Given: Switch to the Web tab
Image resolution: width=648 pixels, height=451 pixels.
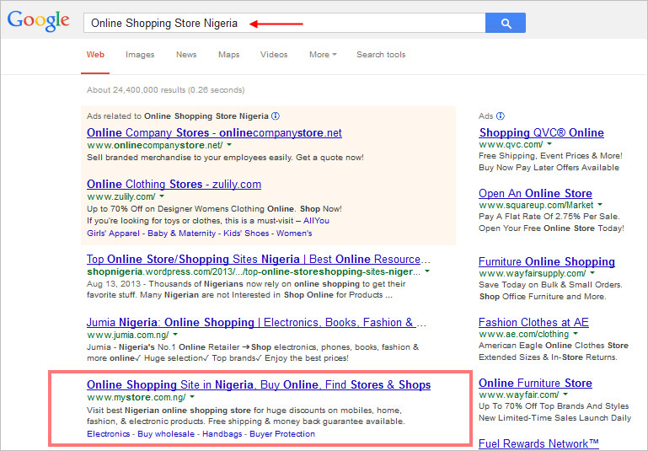Looking at the screenshot, I should coord(95,55).
